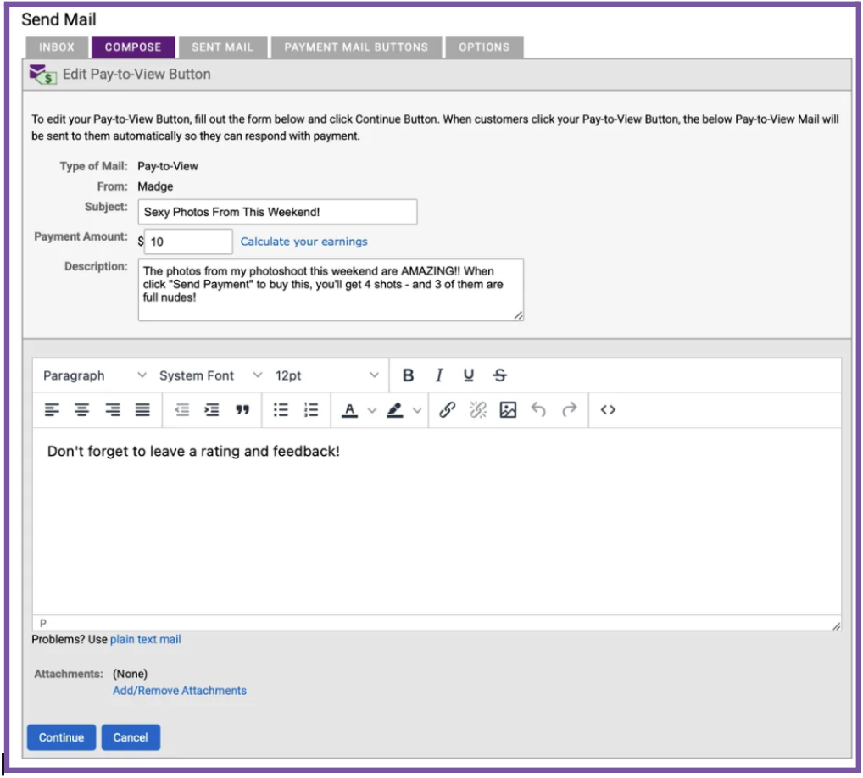Image resolution: width=863 pixels, height=778 pixels.
Task: Undo the last edit
Action: coord(538,410)
